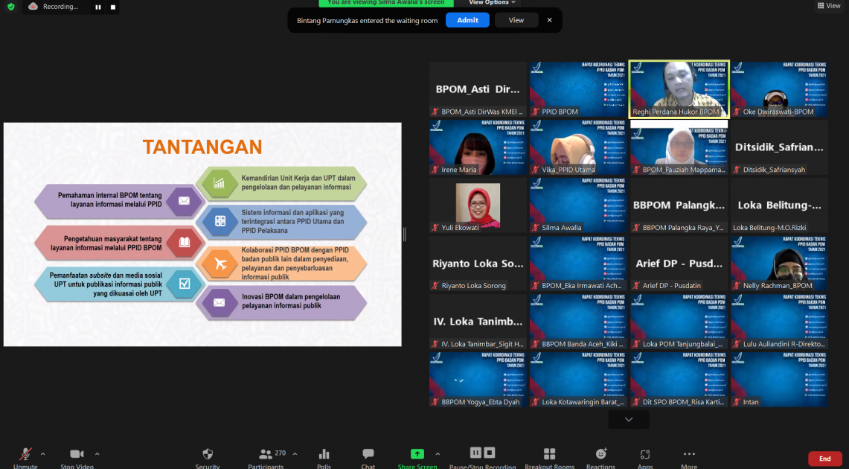Open the Reactions menu
The image size is (849, 469).
coord(600,456)
